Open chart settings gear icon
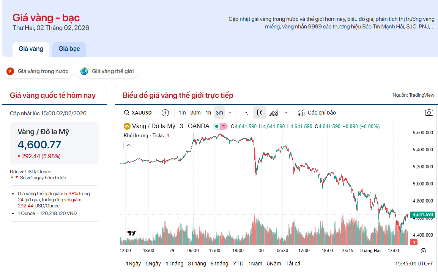 point(424,251)
